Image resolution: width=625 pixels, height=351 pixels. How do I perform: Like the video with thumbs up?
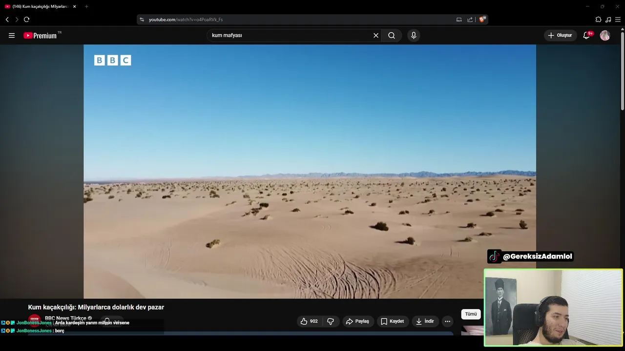click(x=309, y=321)
